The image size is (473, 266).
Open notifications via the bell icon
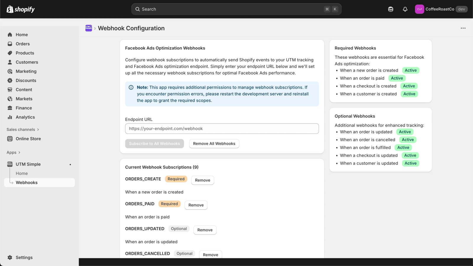[405, 9]
